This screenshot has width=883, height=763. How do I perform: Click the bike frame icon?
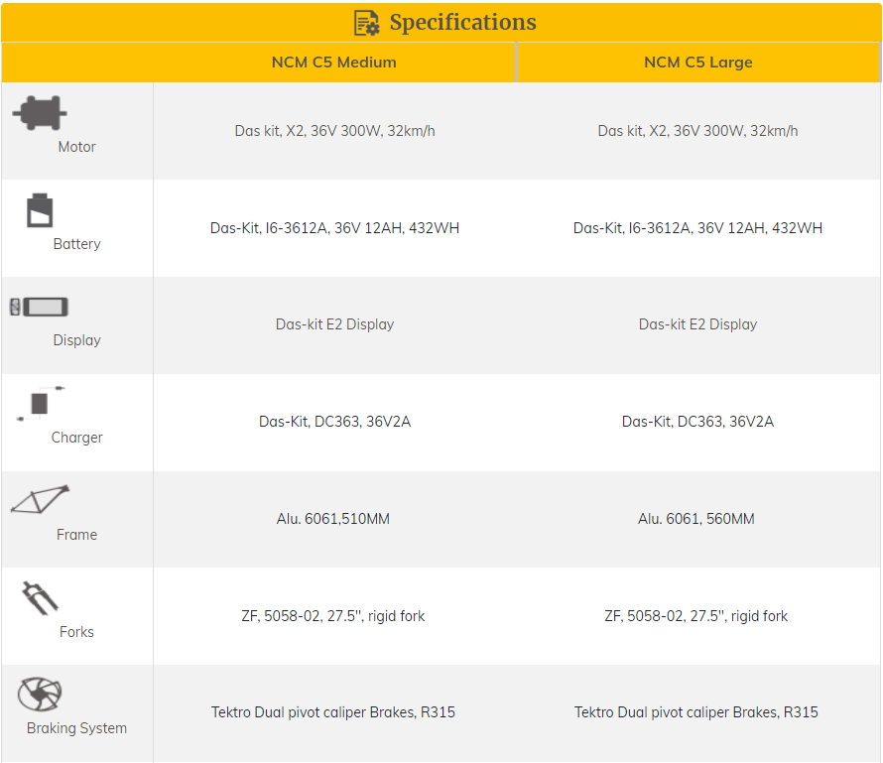41,499
